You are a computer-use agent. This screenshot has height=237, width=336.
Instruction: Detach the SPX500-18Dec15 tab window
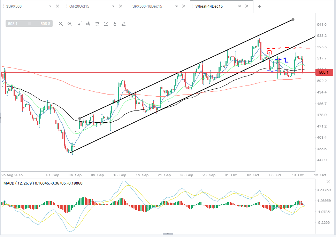tap(176, 6)
